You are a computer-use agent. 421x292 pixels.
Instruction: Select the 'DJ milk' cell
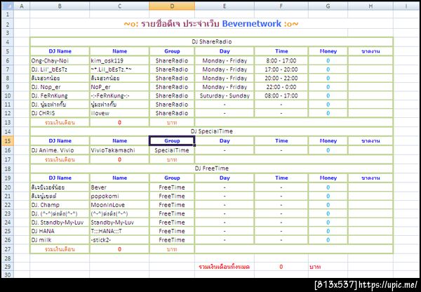pyautogui.click(x=60, y=240)
